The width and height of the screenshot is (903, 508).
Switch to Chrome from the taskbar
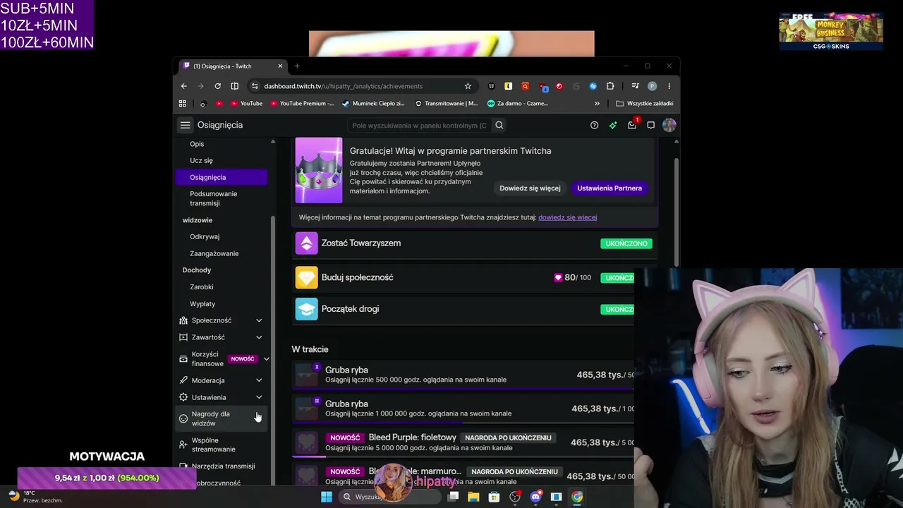[x=577, y=497]
